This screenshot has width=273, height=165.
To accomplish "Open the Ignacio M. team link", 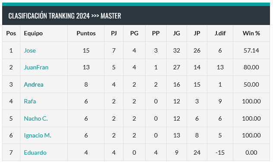I will pos(38,135).
